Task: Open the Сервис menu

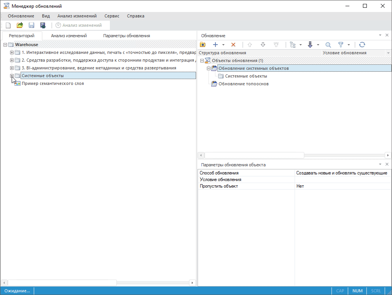Action: tap(112, 16)
